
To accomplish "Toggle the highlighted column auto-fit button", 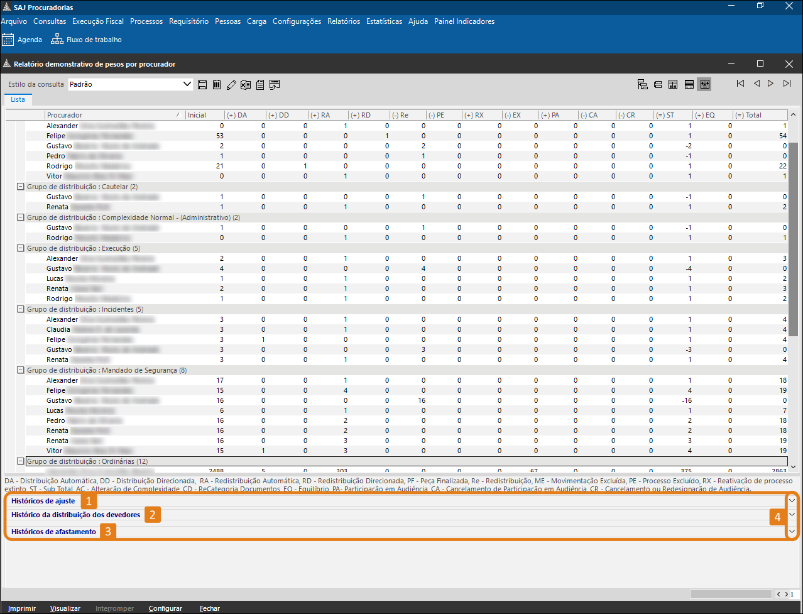I will coord(704,84).
